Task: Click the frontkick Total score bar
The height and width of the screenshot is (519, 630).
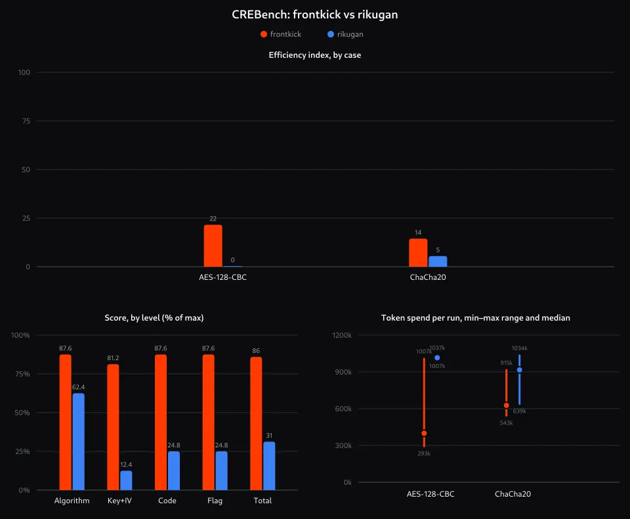Action: point(256,423)
